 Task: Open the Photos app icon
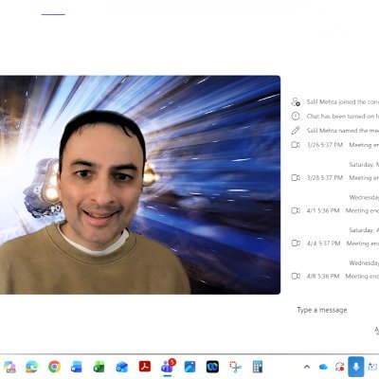click(x=189, y=367)
